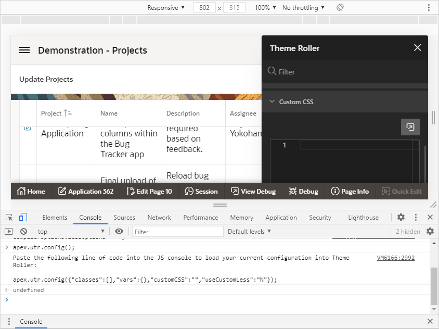
Task: Select the drawer Console tab
Action: point(31,321)
